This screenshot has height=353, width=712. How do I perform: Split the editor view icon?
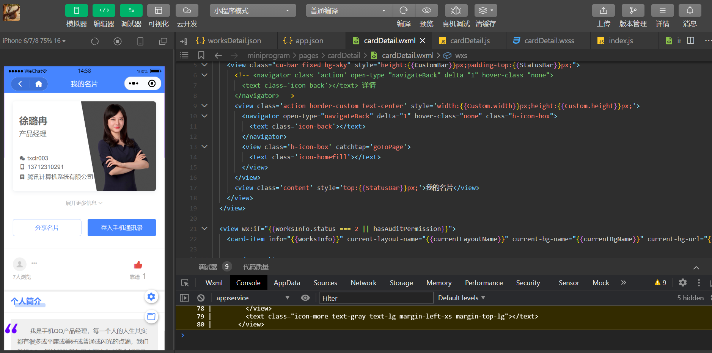691,41
